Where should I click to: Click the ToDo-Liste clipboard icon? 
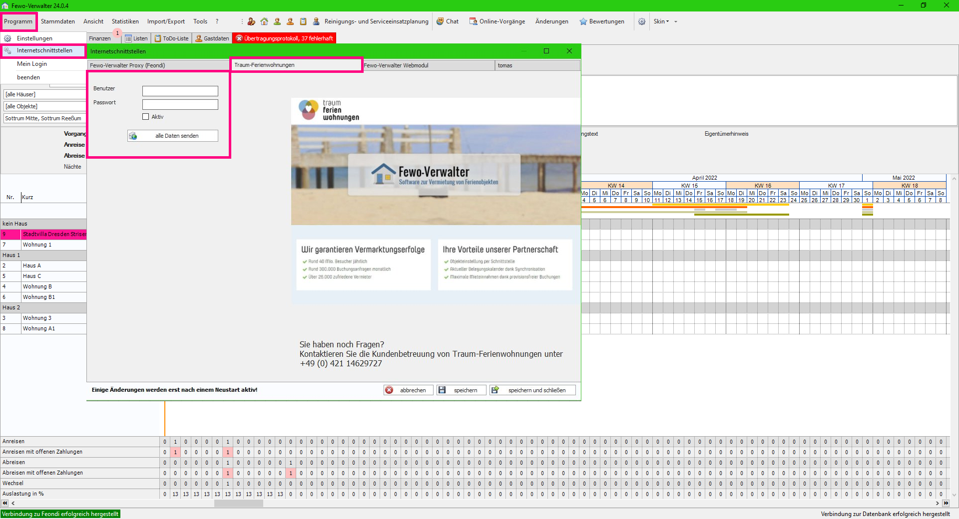click(158, 38)
